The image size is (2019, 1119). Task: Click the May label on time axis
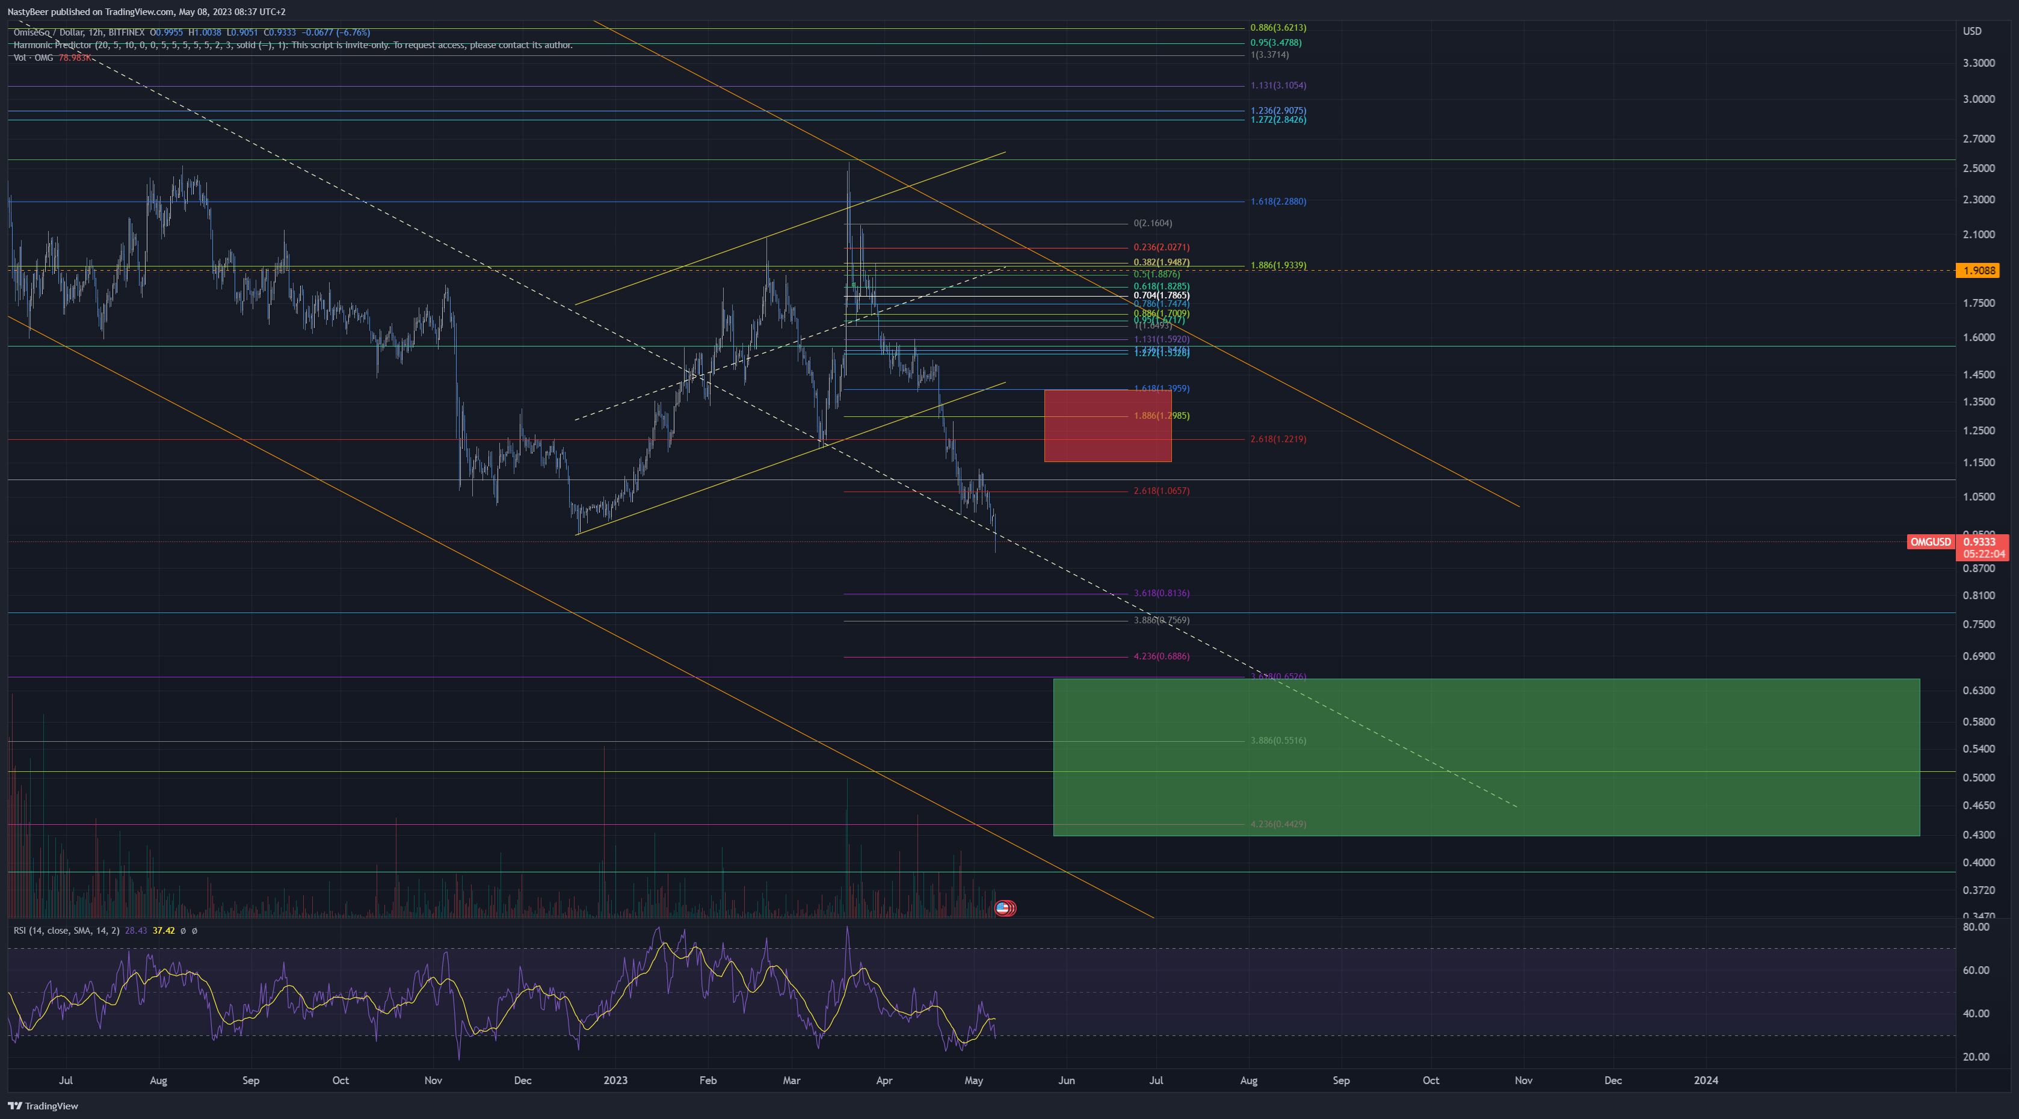[973, 1080]
